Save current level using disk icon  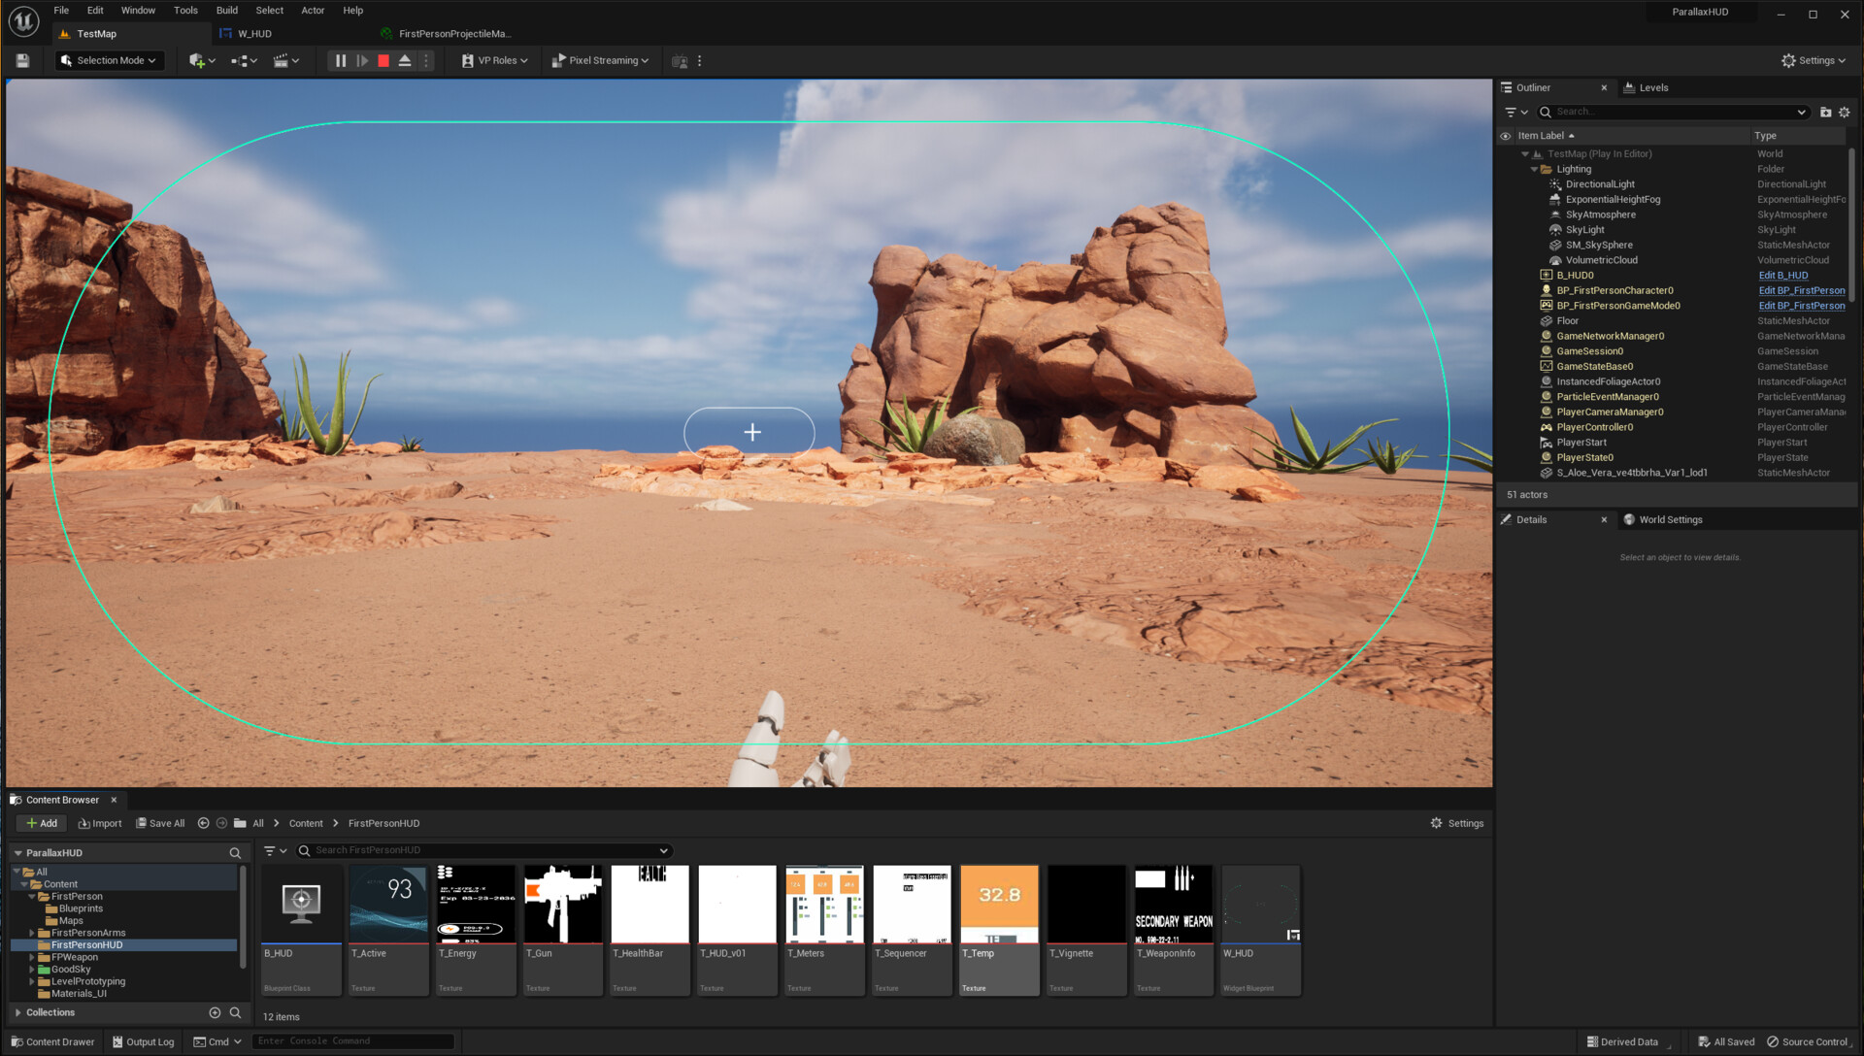[22, 60]
